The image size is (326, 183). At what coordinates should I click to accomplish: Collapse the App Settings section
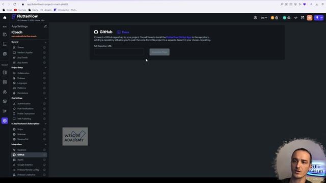tap(45, 98)
